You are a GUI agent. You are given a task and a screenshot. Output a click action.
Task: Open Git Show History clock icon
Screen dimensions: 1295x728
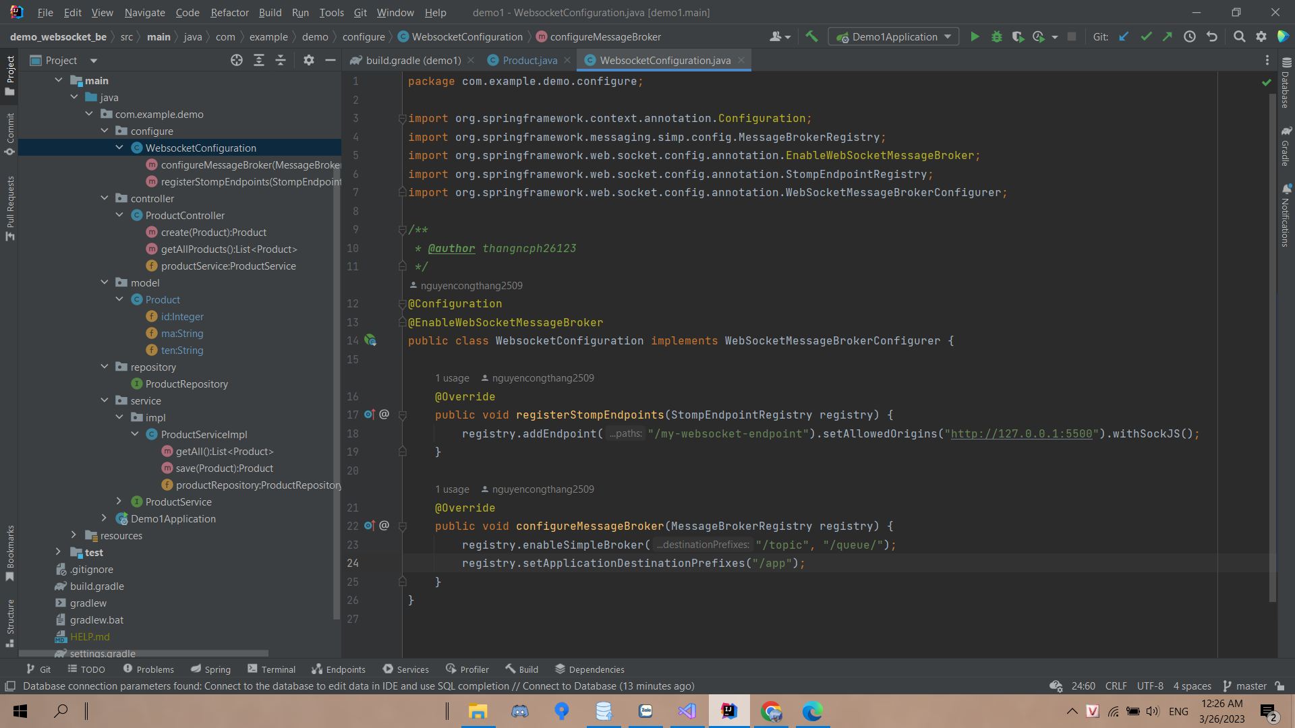[1190, 37]
